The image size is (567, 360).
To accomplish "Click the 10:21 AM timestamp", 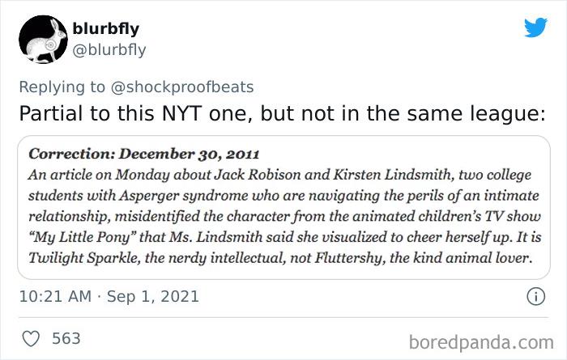I will (54, 299).
